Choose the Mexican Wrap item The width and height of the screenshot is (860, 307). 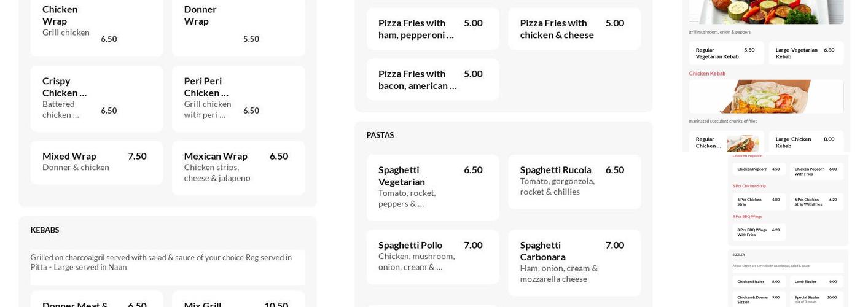[x=238, y=167]
